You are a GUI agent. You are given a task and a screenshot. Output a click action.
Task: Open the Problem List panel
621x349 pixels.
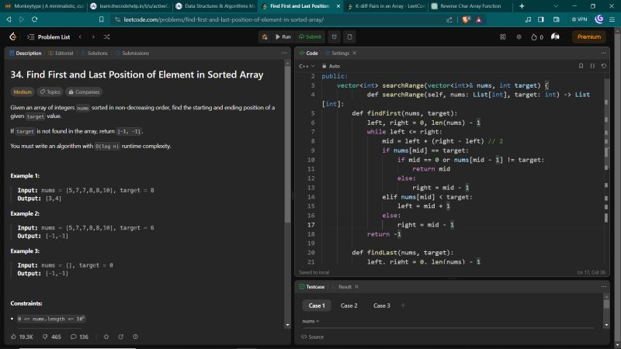click(49, 36)
